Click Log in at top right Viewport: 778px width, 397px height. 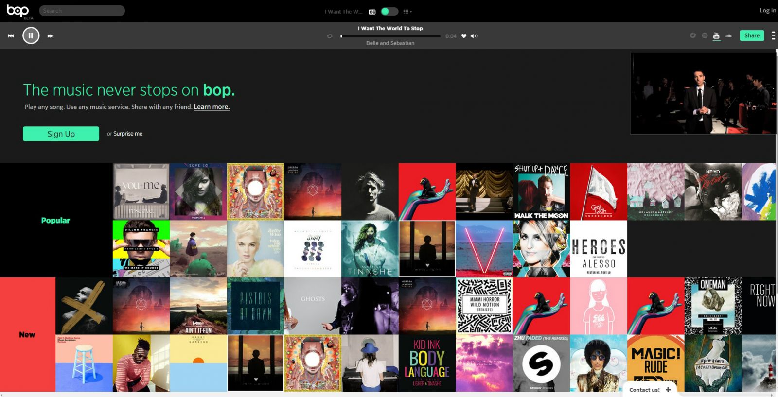(768, 10)
